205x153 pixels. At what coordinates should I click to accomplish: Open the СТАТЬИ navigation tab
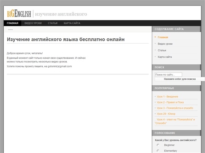pyautogui.click(x=52, y=23)
